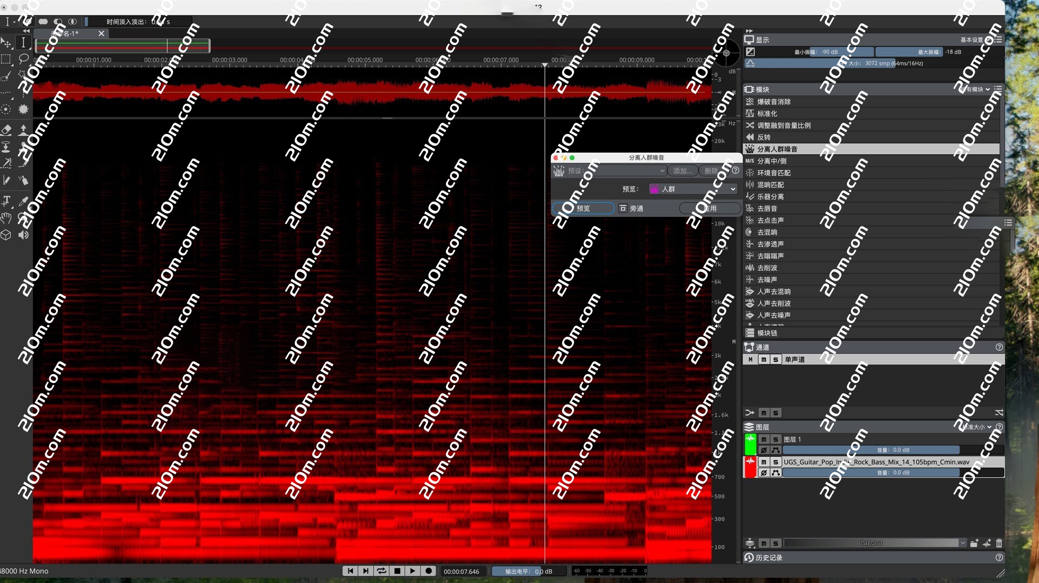
Task: Pick the eraser tool in toolbox
Action: coord(6,130)
